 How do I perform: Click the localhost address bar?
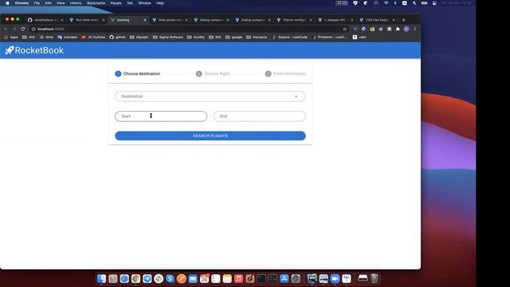tap(187, 29)
